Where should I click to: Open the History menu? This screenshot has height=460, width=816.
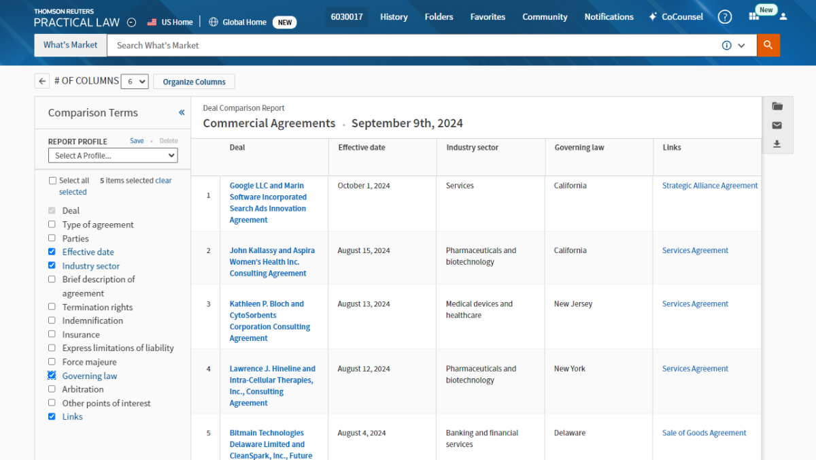[x=394, y=17]
